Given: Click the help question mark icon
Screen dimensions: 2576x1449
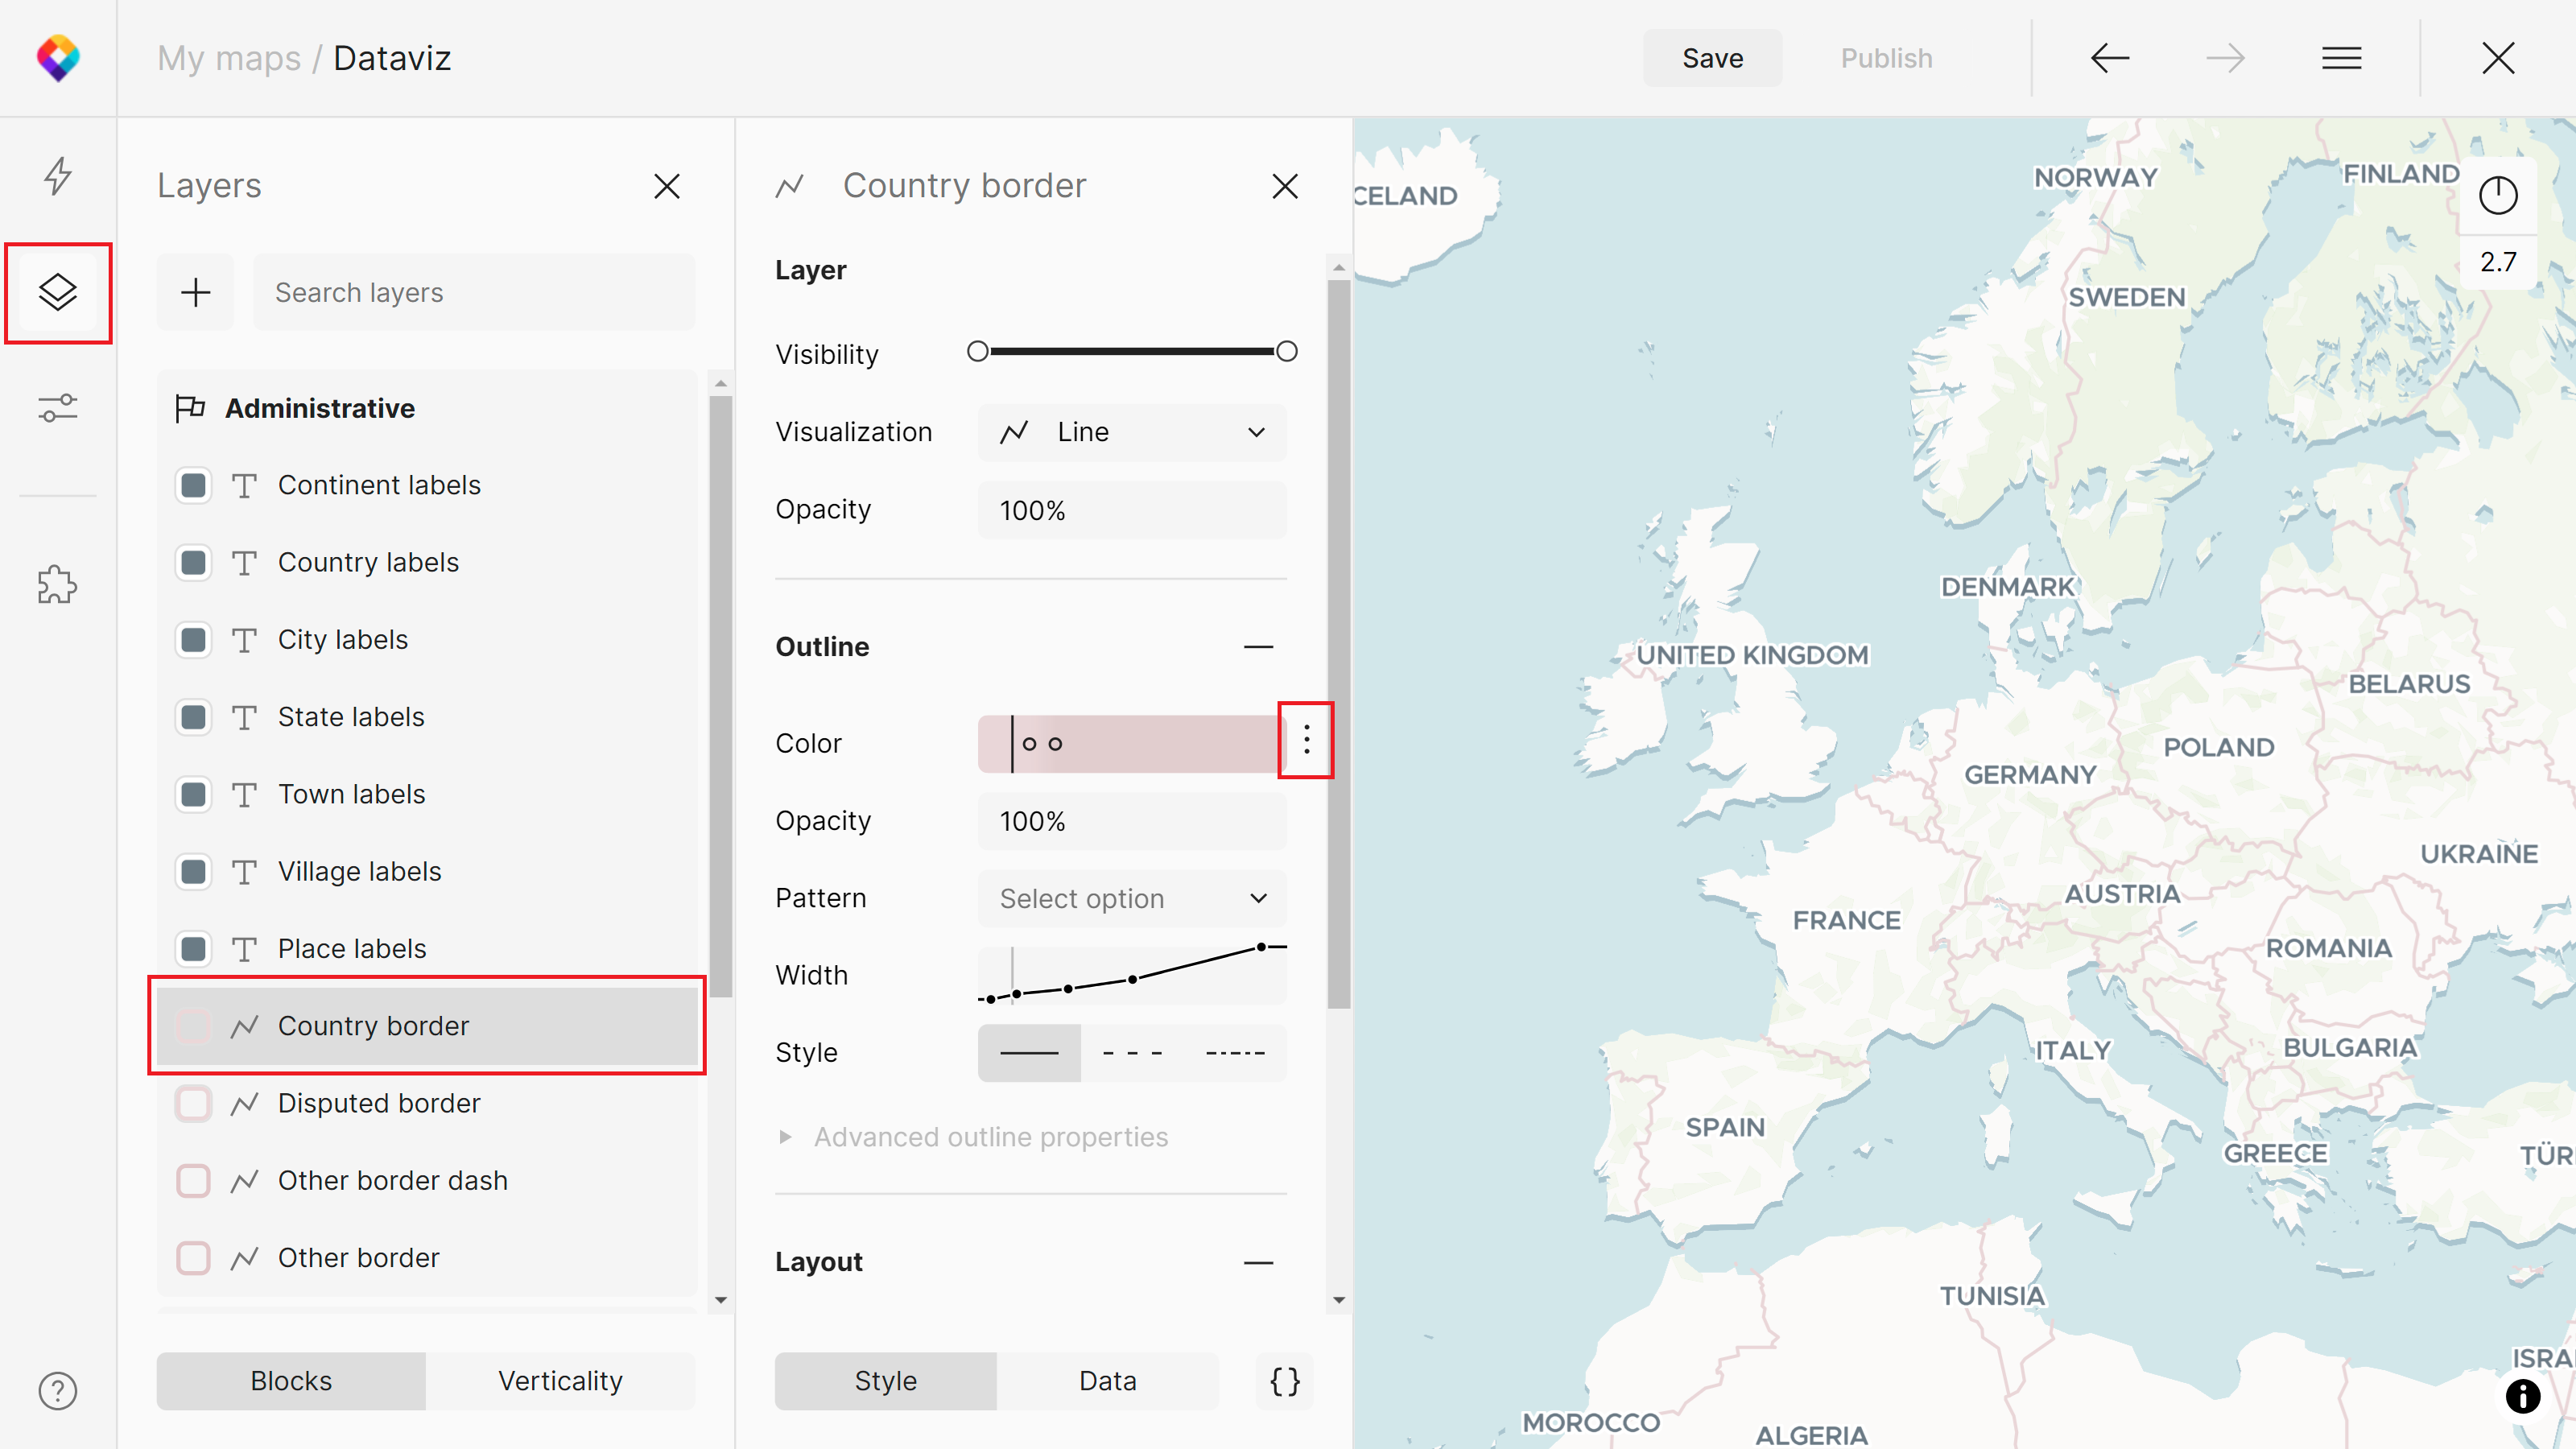Looking at the screenshot, I should pyautogui.click(x=58, y=1391).
